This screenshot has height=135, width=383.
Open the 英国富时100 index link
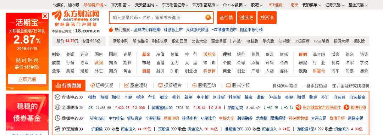point(162,108)
